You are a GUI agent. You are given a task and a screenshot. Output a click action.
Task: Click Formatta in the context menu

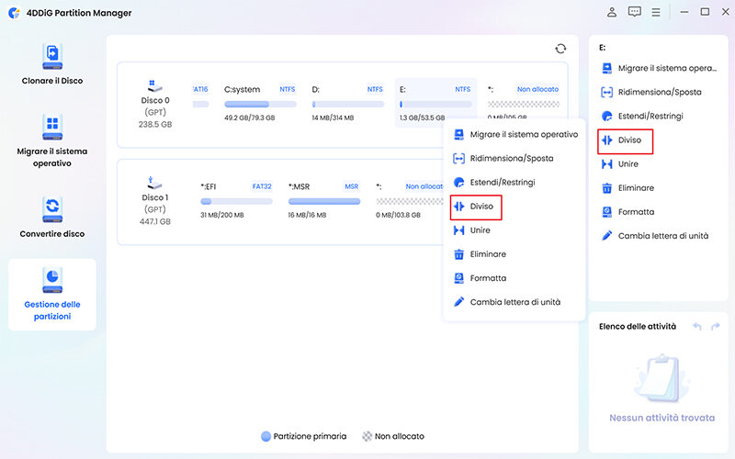tap(487, 278)
